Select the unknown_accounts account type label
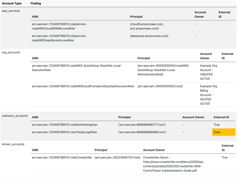 click(x=15, y=116)
